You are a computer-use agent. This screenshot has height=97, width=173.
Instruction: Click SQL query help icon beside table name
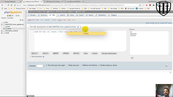78,27
